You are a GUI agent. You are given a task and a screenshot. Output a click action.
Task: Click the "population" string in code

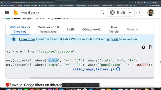111,65
